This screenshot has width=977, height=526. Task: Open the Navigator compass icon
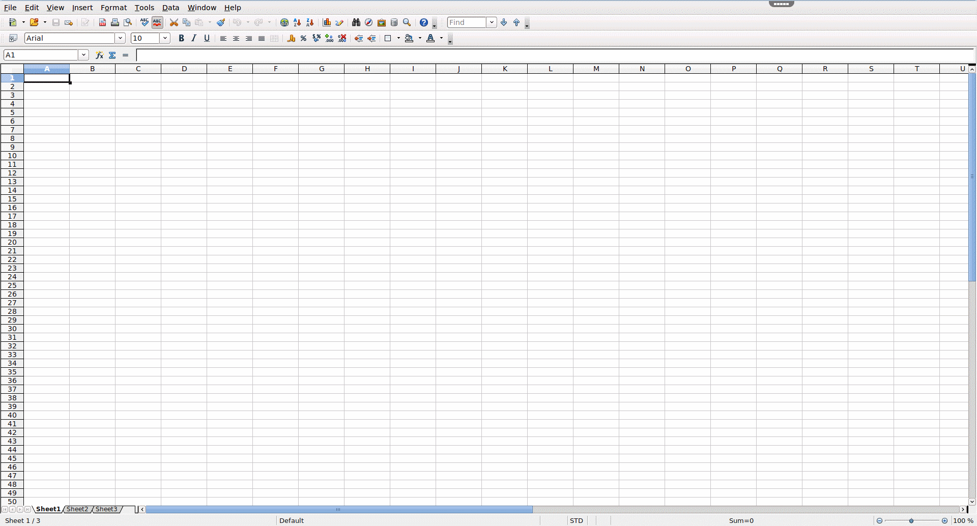pos(368,22)
